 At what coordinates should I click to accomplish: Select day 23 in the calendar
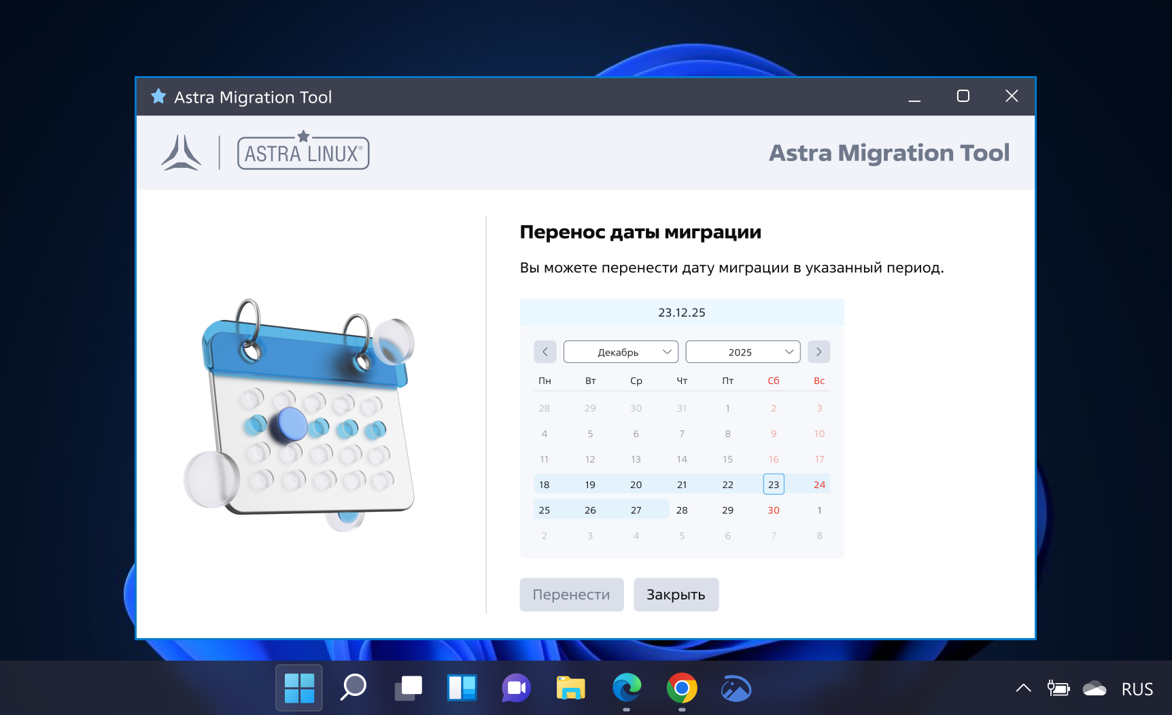773,485
